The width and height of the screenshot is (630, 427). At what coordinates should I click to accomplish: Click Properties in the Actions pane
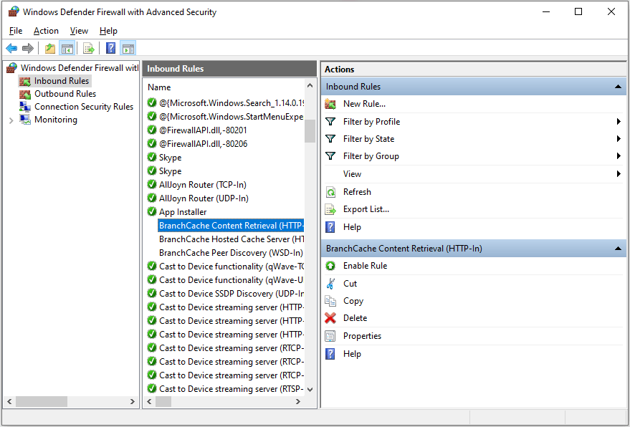coord(362,336)
